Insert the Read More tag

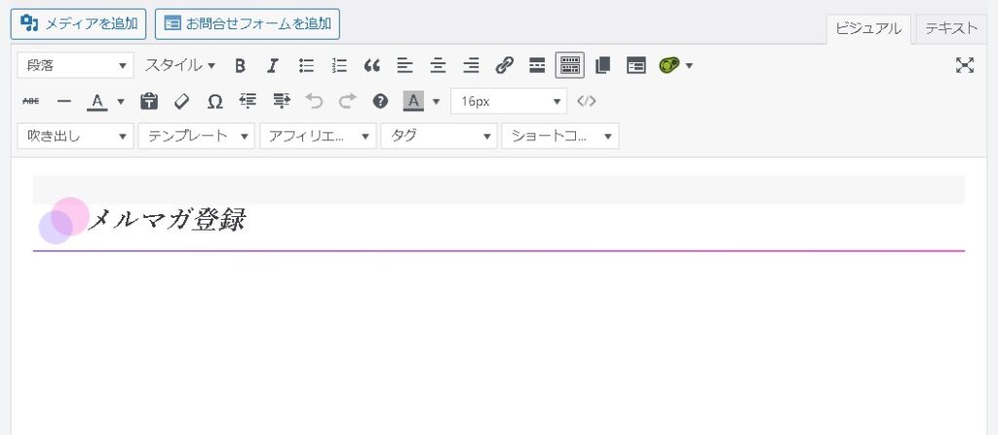point(537,66)
